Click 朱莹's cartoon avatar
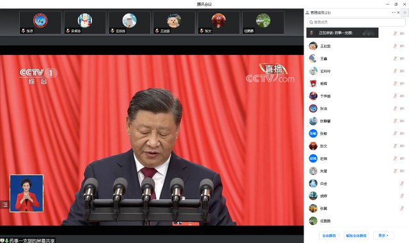The image size is (409, 243). pyautogui.click(x=313, y=171)
